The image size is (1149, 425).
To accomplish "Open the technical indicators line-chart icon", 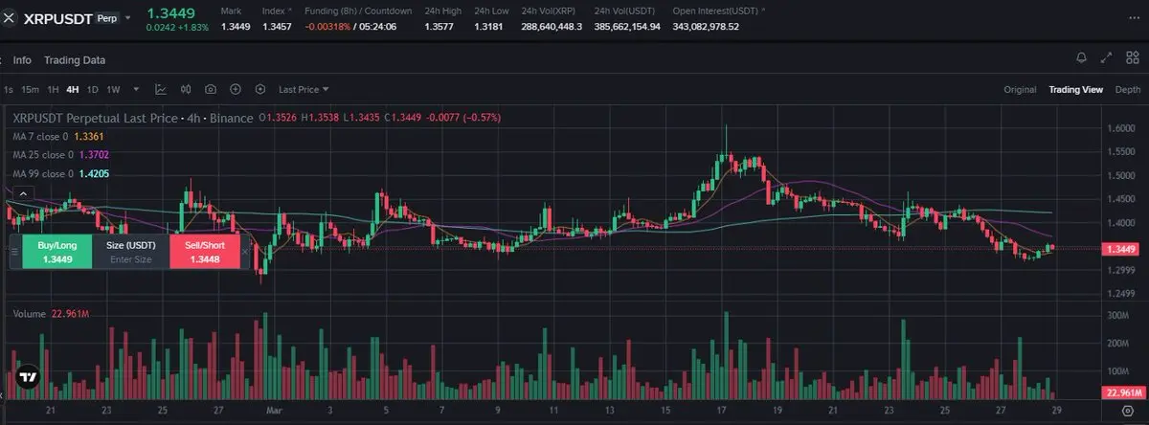I will [161, 90].
